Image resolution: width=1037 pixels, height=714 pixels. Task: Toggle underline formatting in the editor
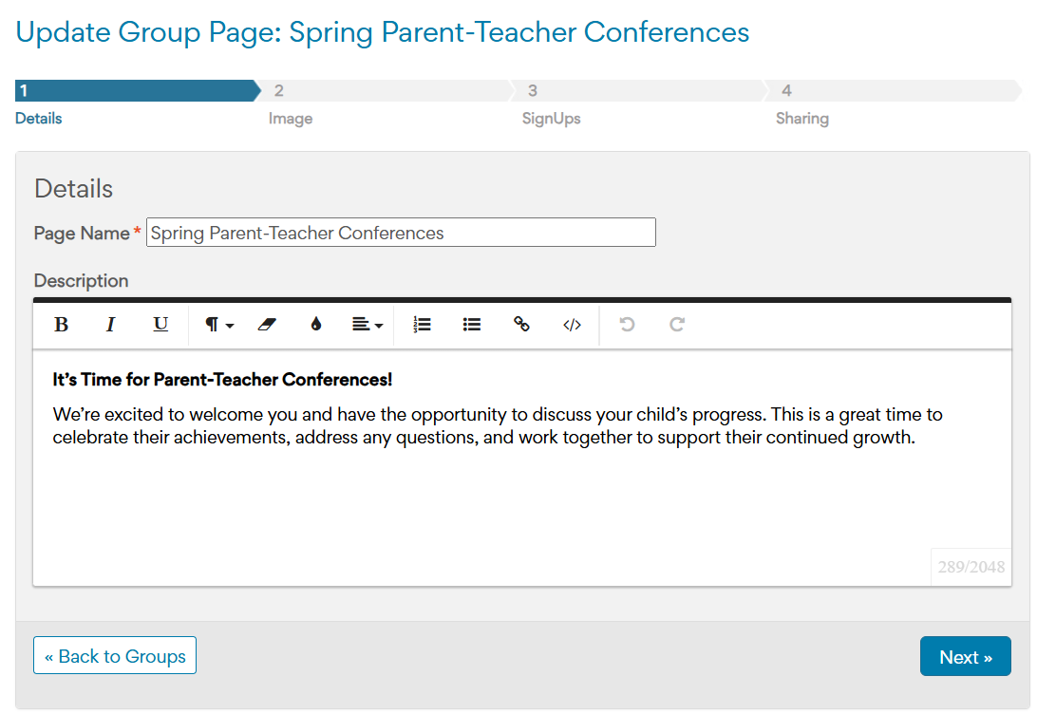160,325
